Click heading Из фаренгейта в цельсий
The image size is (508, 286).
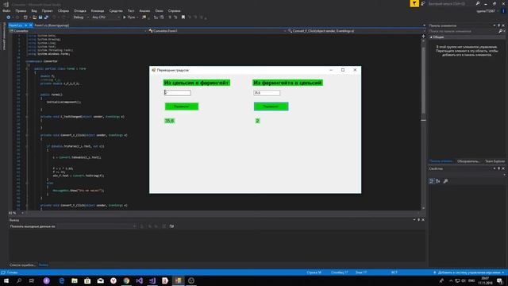(x=287, y=83)
